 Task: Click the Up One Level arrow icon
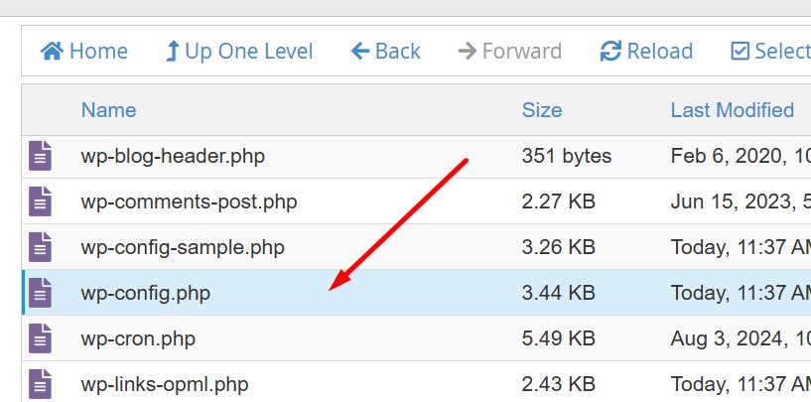[173, 51]
